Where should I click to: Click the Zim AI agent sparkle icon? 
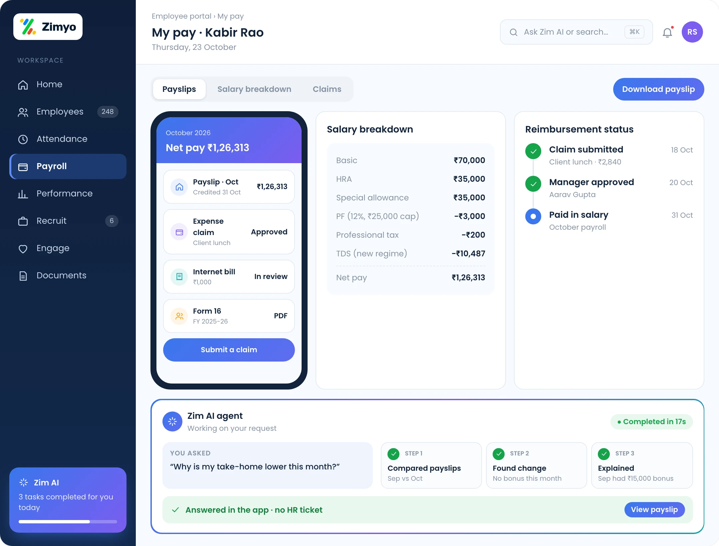[x=172, y=421]
